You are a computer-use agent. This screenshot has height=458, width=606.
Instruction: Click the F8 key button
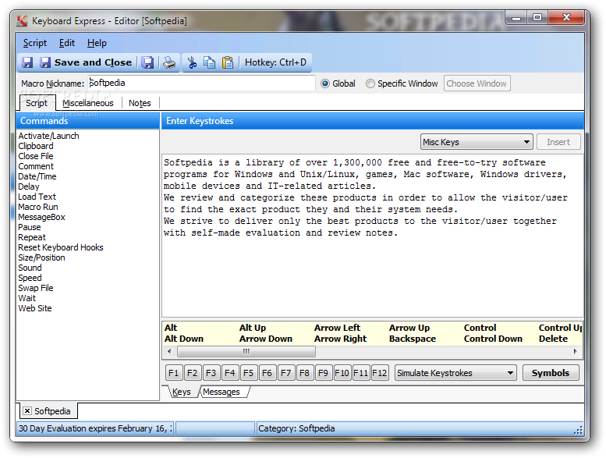[x=304, y=373]
